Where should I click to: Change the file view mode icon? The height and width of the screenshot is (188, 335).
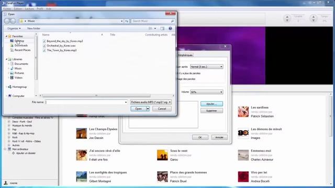point(150,28)
